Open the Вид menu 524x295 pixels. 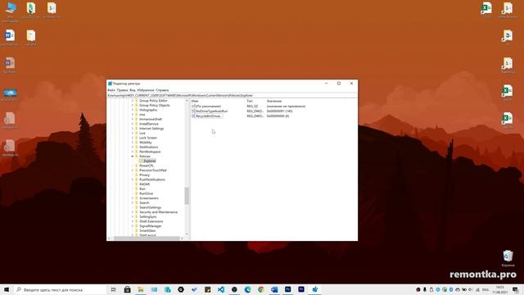point(133,90)
